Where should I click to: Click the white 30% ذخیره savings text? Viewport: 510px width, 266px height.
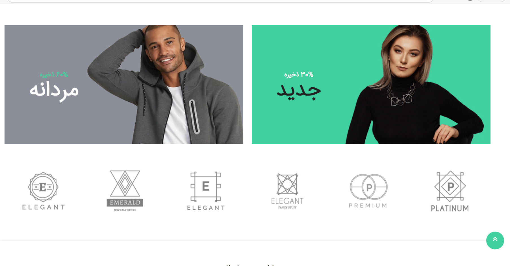(299, 74)
